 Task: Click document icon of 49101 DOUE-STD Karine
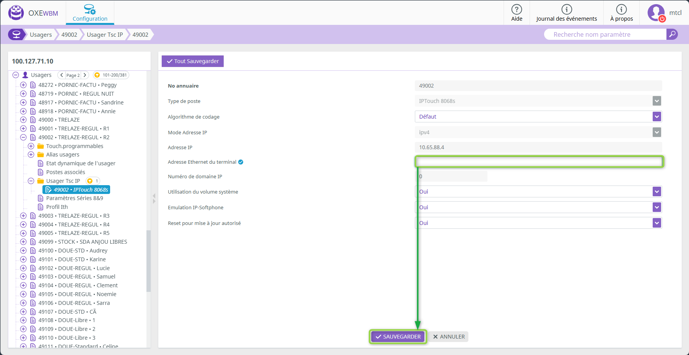point(33,259)
